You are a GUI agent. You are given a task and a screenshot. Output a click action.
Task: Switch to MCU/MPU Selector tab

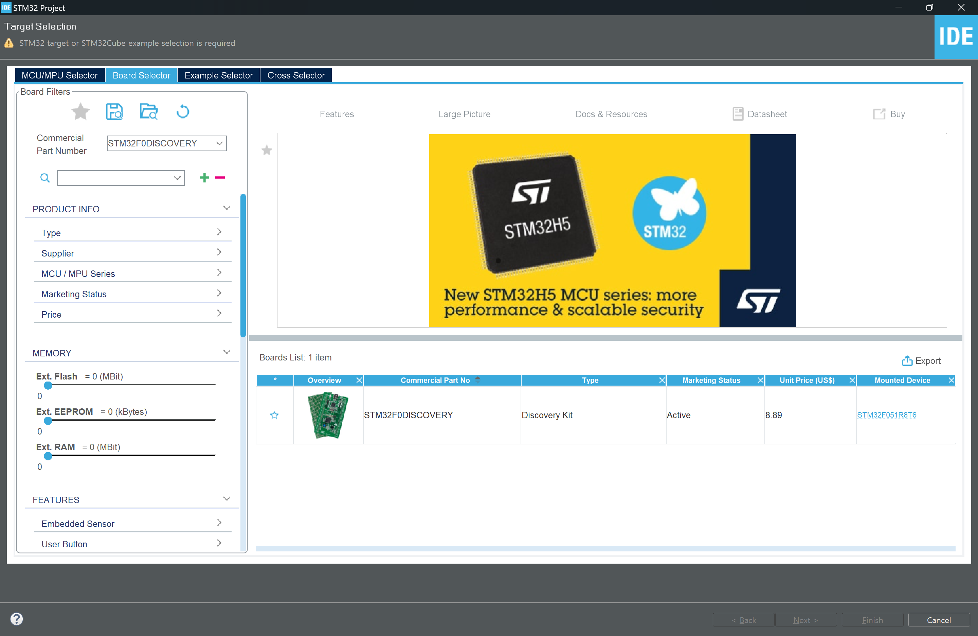[x=59, y=75]
